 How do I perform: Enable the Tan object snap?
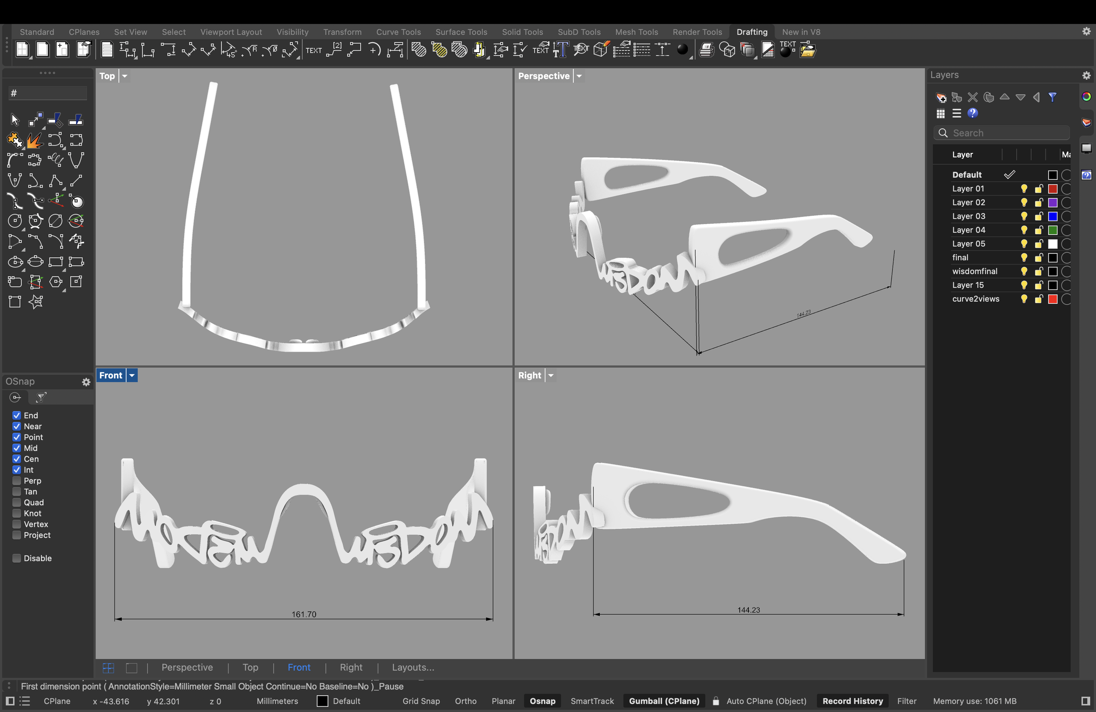tap(17, 492)
